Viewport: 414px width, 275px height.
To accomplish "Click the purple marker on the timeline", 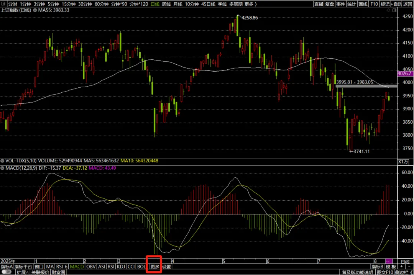I will coord(389,261).
